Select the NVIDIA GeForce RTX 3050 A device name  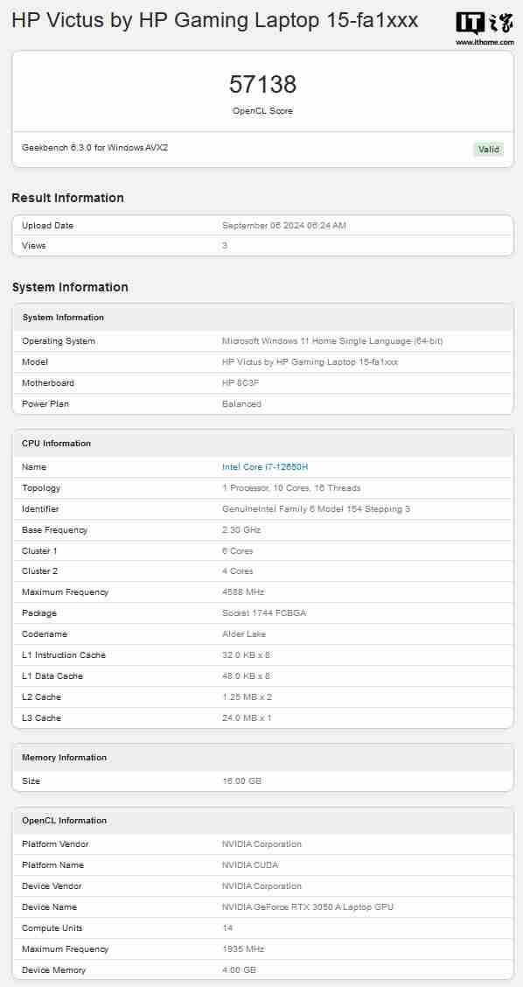click(x=308, y=907)
